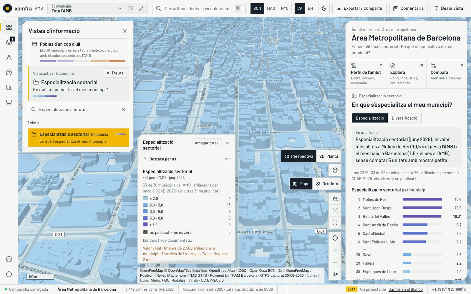Image resolution: width=471 pixels, height=294 pixels.
Task: Click the fullscreen icon on map controls
Action: [x=335, y=223]
